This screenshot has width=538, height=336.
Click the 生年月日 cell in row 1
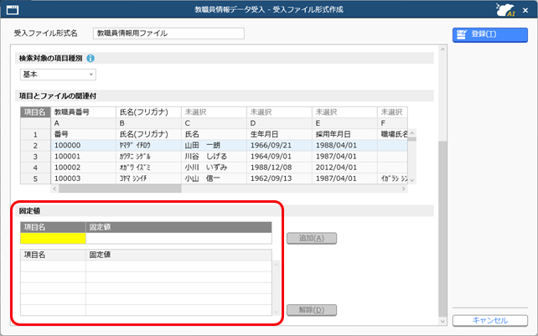click(279, 134)
